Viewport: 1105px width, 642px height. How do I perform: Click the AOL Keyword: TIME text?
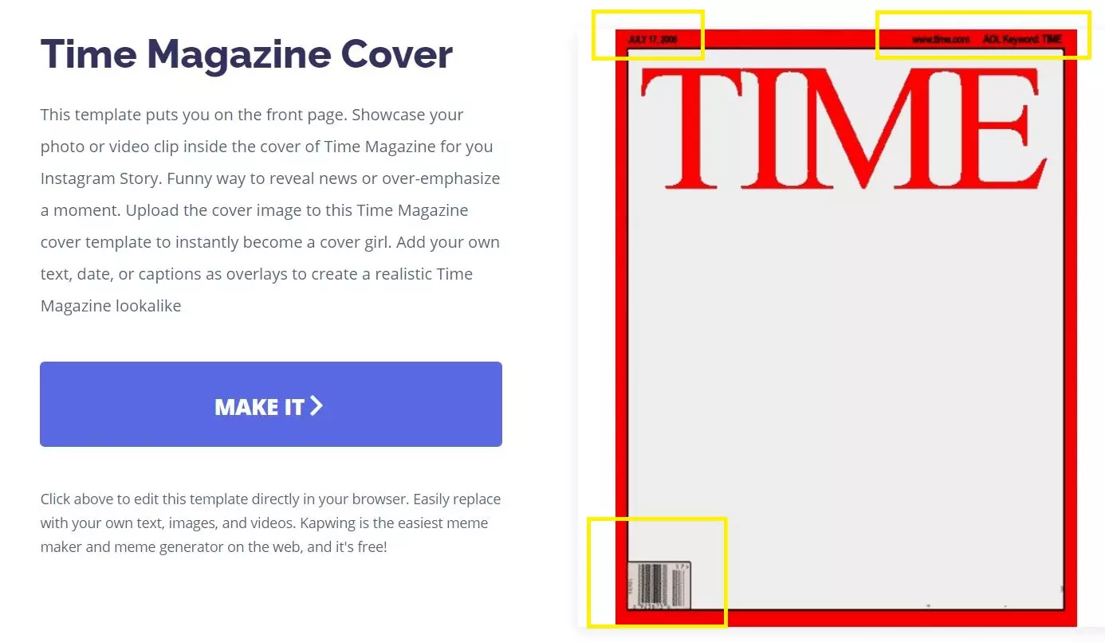click(1023, 39)
